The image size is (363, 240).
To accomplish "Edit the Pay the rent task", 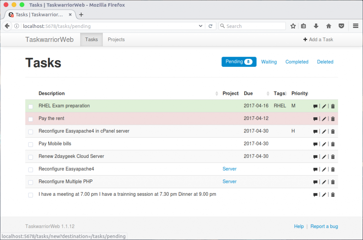I will (x=324, y=119).
